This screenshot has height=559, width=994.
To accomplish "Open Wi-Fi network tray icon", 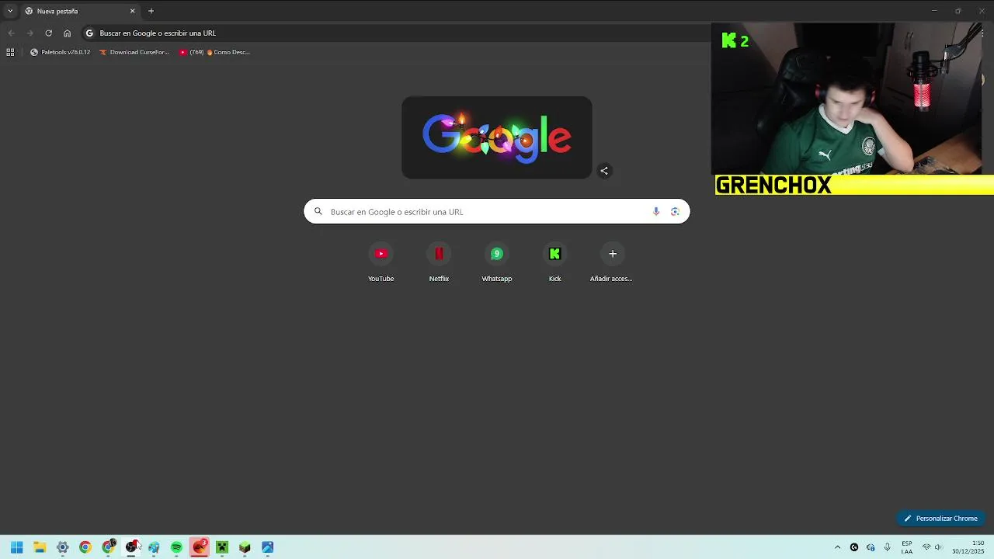I will coord(926,547).
